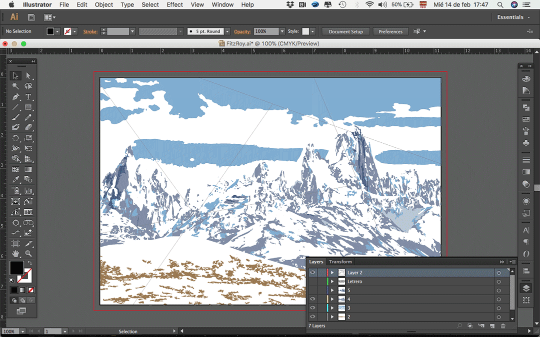
Task: Click the control bar stroke None swatch
Action: [x=67, y=31]
